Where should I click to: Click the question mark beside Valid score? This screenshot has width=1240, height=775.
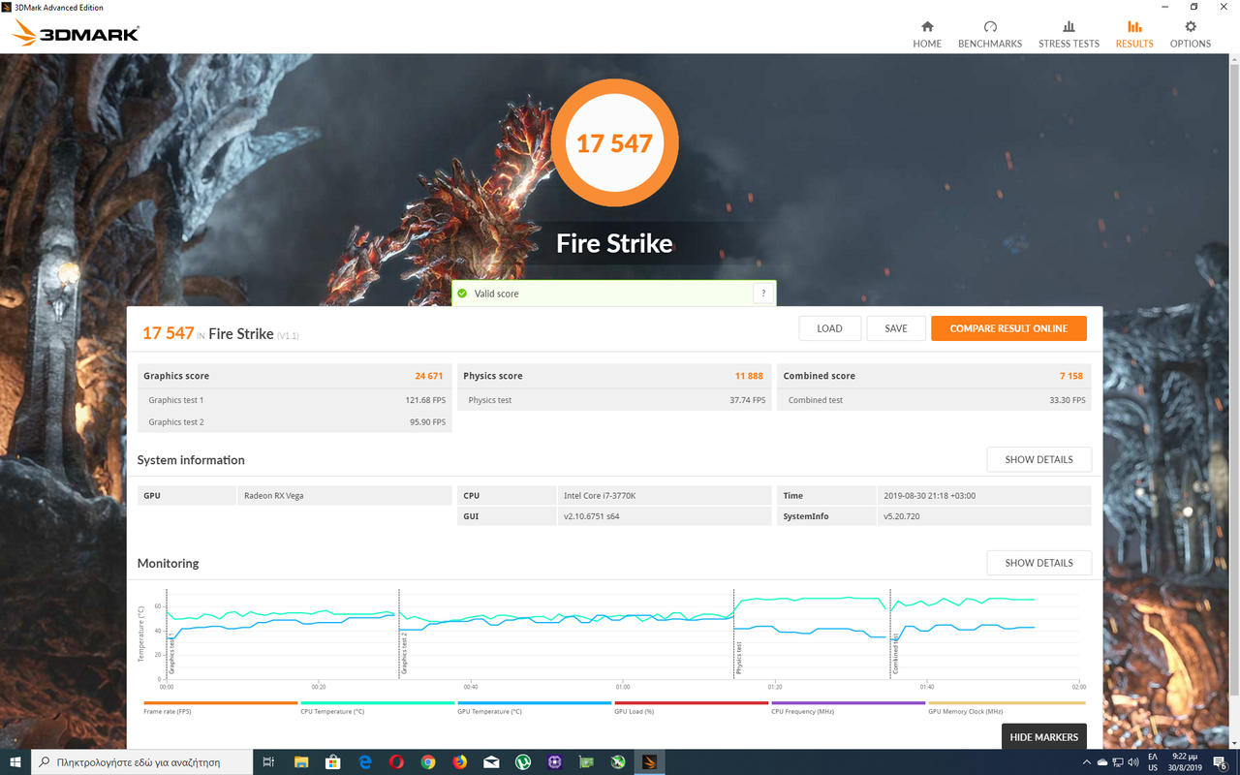pos(763,294)
